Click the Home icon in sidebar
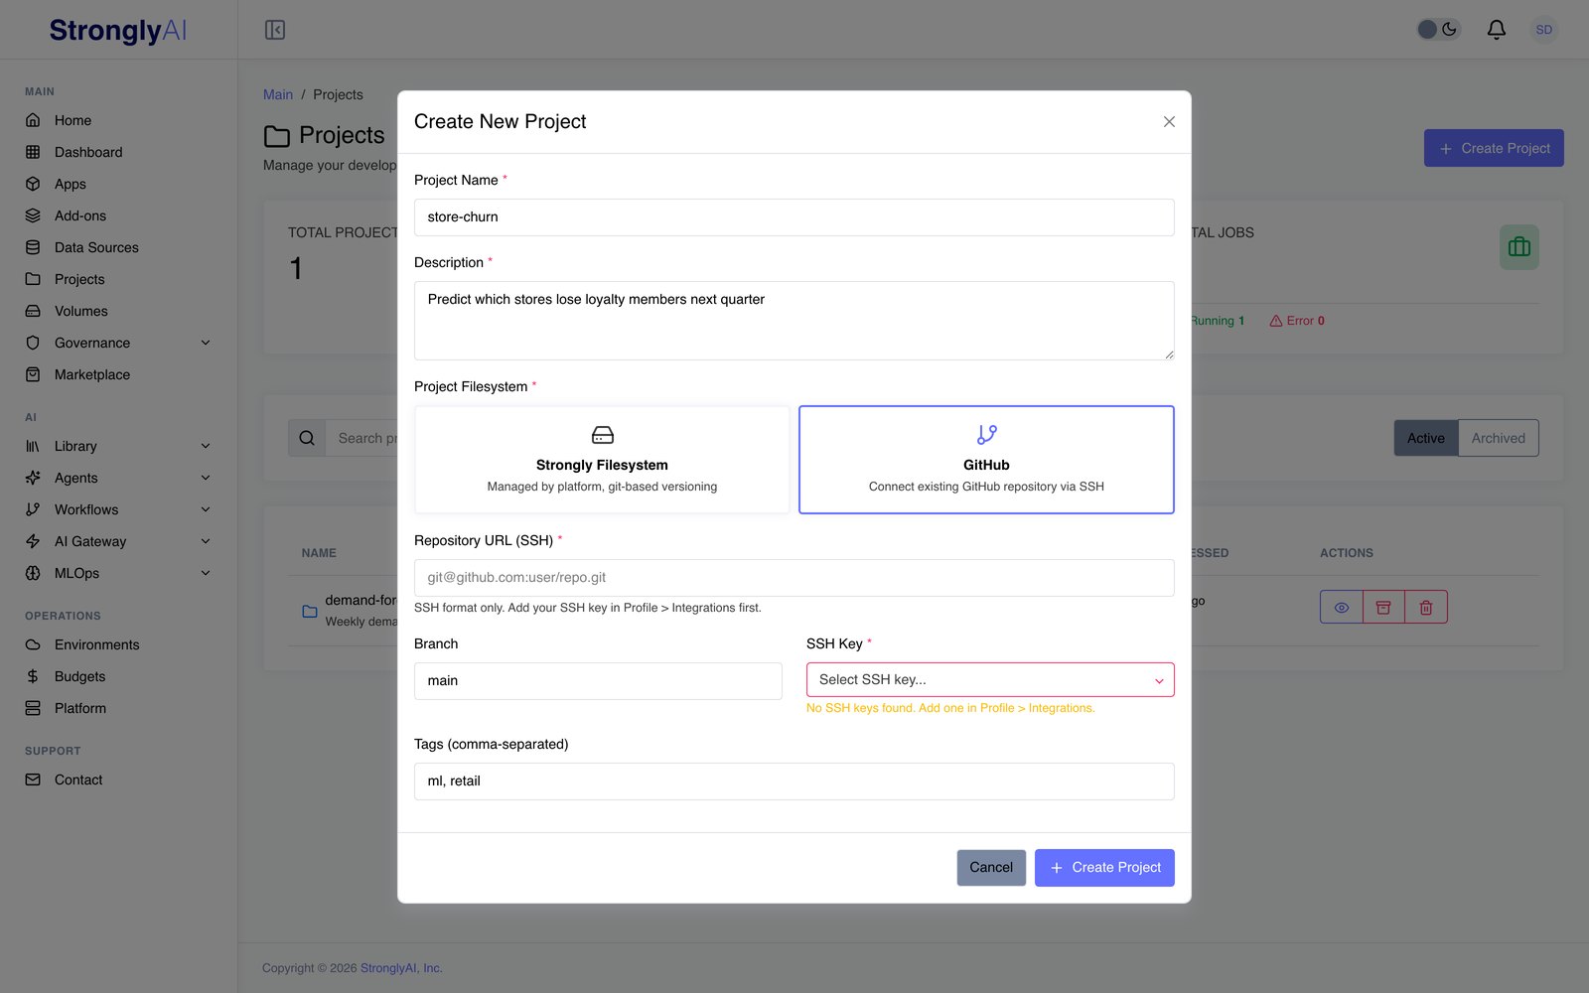The height and width of the screenshot is (993, 1589). [x=33, y=120]
